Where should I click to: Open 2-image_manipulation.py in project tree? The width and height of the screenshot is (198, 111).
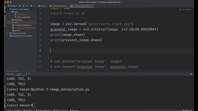[x=24, y=28]
